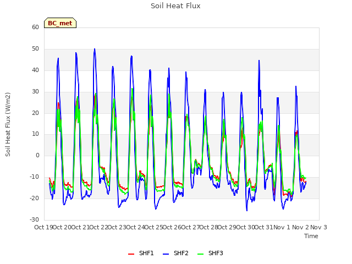352x264 pixels.
Task: Click the Nov 2 x-axis tick label
Action: [x=300, y=227]
